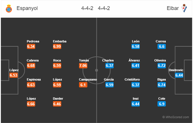Screen dimensions: 193x123
Task: Select Inui's 6.44 rating badge
Action: pos(135,104)
